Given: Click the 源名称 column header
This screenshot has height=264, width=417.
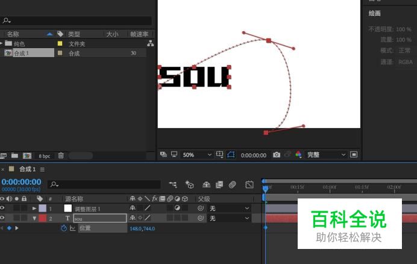Looking at the screenshot, I should [x=74, y=198].
